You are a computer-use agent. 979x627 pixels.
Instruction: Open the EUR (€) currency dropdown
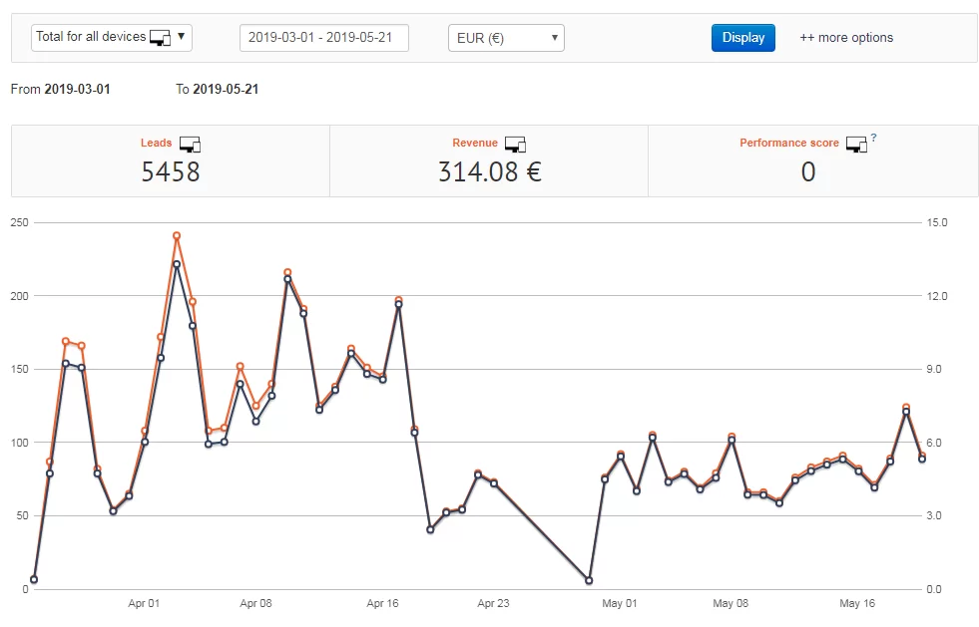(506, 38)
